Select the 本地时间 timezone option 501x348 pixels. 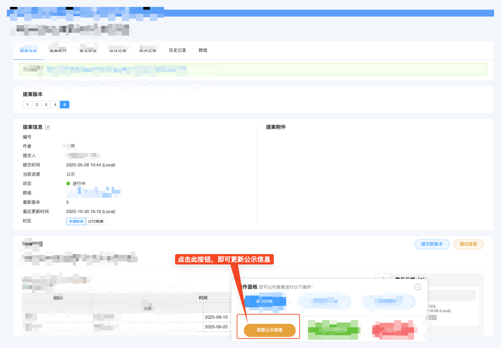pos(76,221)
